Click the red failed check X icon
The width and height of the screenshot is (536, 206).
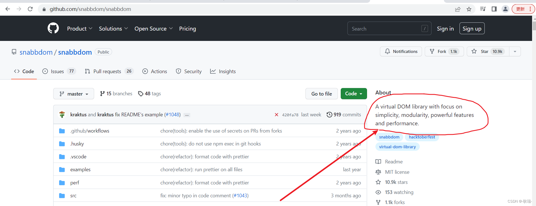(x=277, y=115)
